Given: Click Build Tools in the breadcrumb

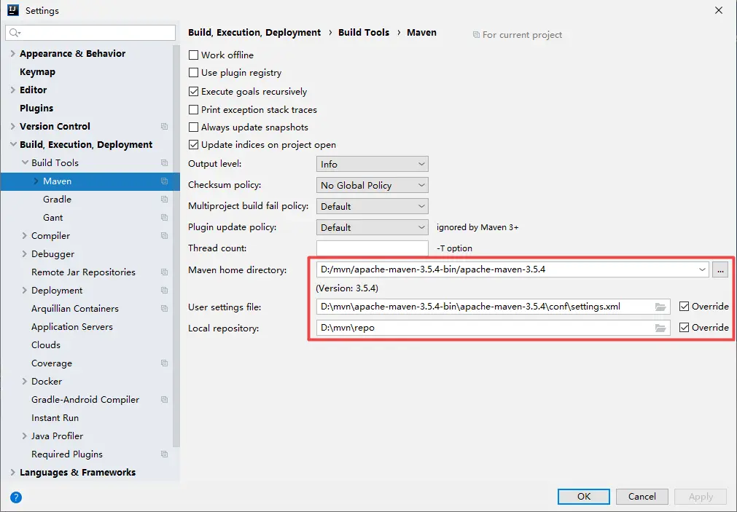Looking at the screenshot, I should [364, 33].
